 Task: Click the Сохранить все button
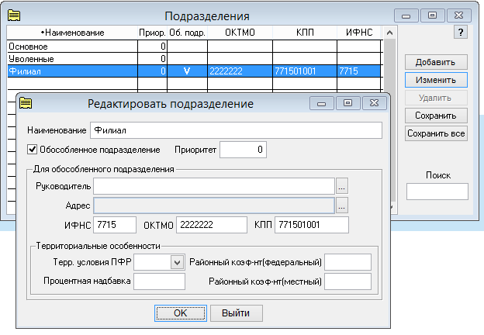pos(436,133)
